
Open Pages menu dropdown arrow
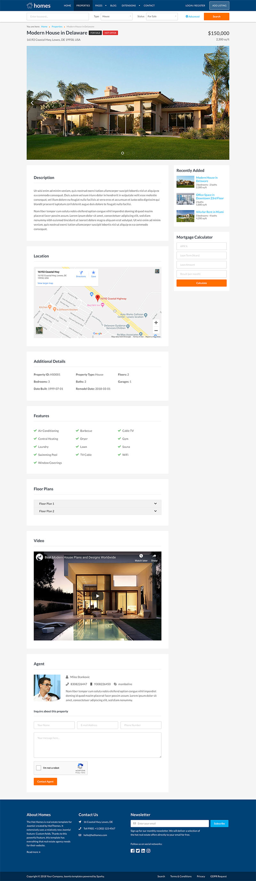click(x=106, y=5)
